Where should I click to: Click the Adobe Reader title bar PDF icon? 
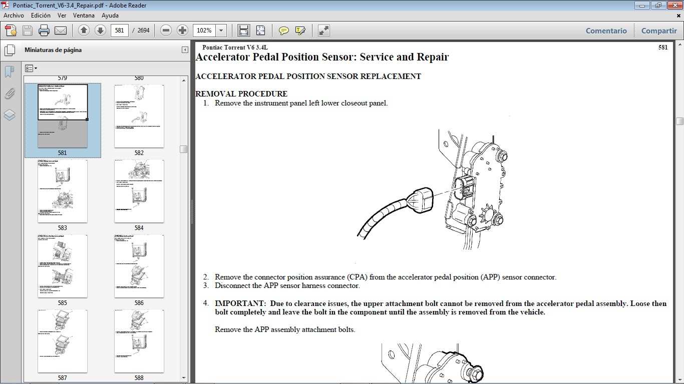(6, 5)
